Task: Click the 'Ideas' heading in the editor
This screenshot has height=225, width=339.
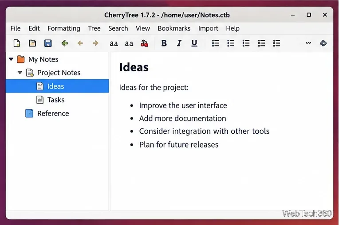Action: (134, 67)
